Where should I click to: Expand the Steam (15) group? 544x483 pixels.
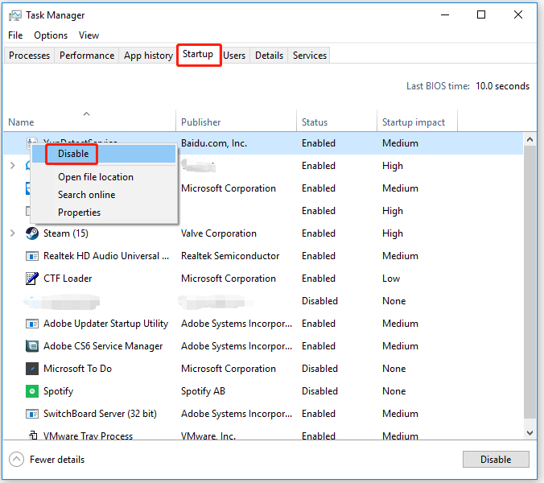[13, 233]
